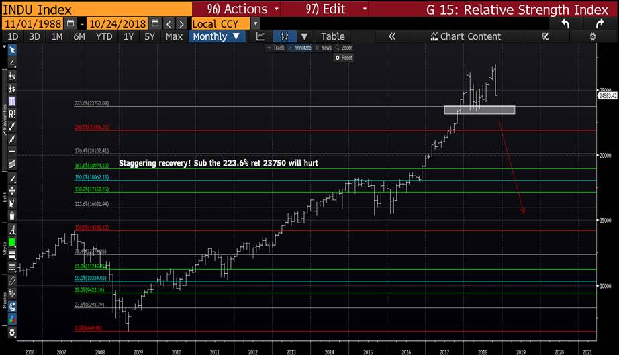This screenshot has width=619, height=355.
Task: Click the INDU Index ticker field
Action: [x=97, y=9]
